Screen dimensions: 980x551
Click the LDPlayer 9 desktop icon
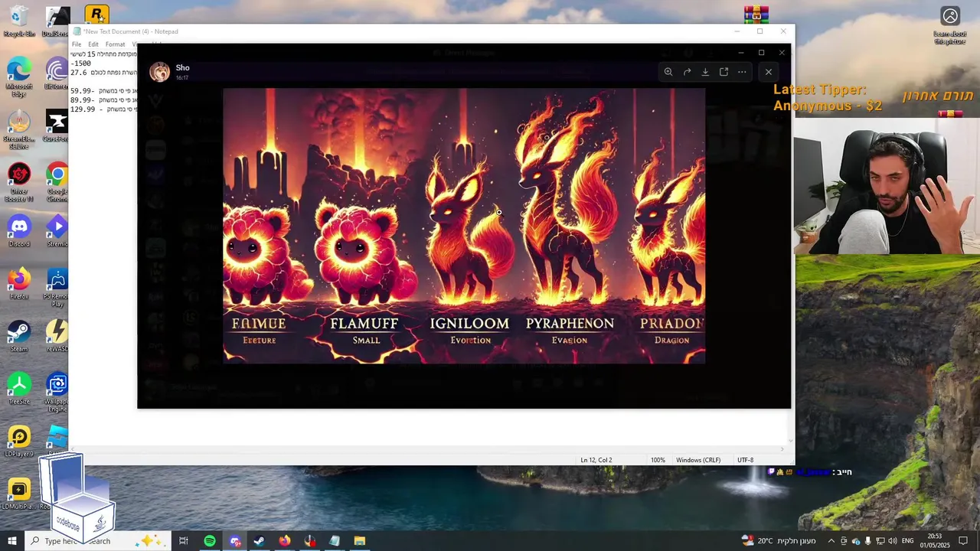[19, 441]
